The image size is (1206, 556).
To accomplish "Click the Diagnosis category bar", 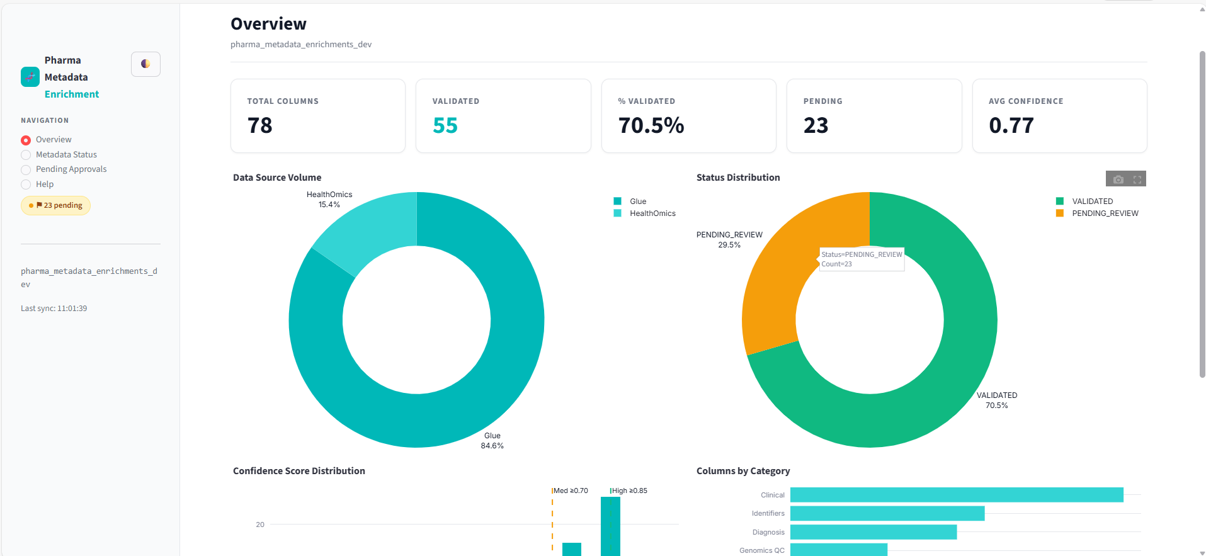I will pyautogui.click(x=873, y=532).
